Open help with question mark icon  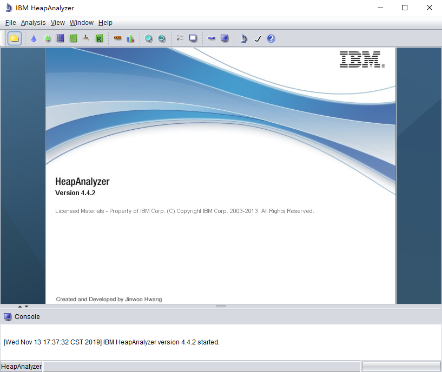point(271,38)
